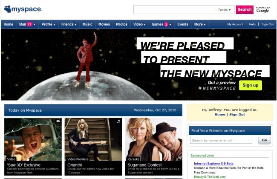Click the Go button in Find Your Friends
This screenshot has width=277, height=179.
pyautogui.click(x=264, y=140)
